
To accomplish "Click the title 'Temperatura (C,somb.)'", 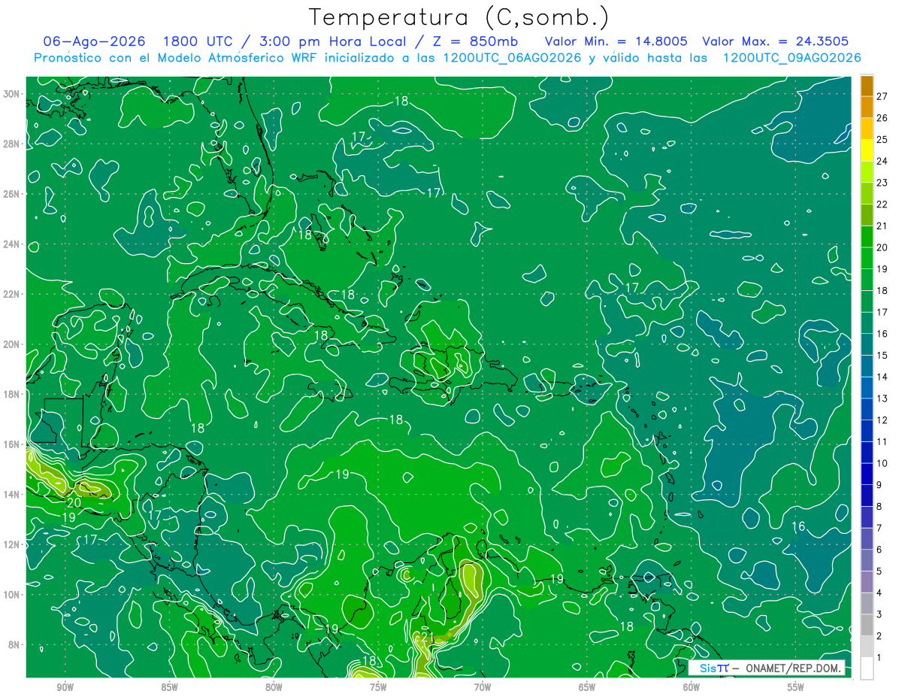I will 459,17.
